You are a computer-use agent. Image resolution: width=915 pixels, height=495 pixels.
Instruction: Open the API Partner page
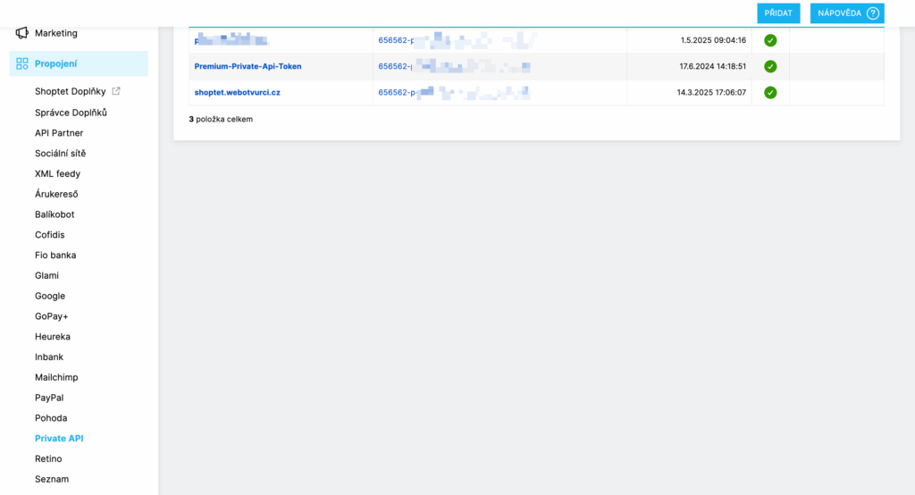[59, 133]
